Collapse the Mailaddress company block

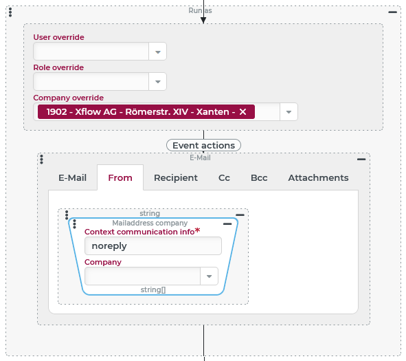[x=227, y=224]
